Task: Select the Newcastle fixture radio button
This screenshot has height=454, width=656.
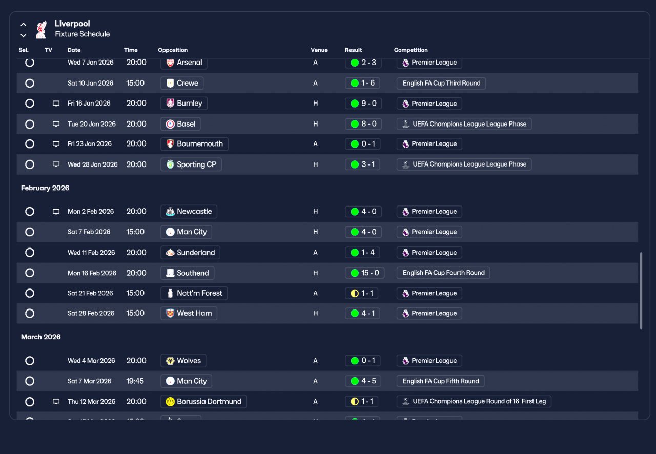Action: (x=30, y=212)
